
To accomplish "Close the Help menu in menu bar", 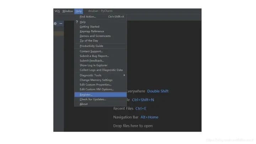I will click(78, 11).
